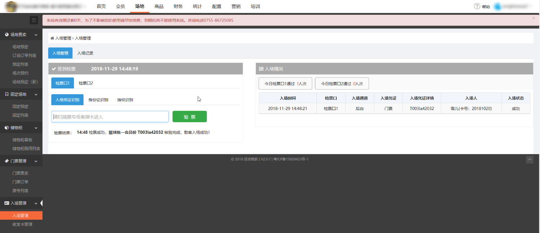Viewport: 540px width, 233px height.
Task: Click the 帮助 help link text
Action: 486,7
